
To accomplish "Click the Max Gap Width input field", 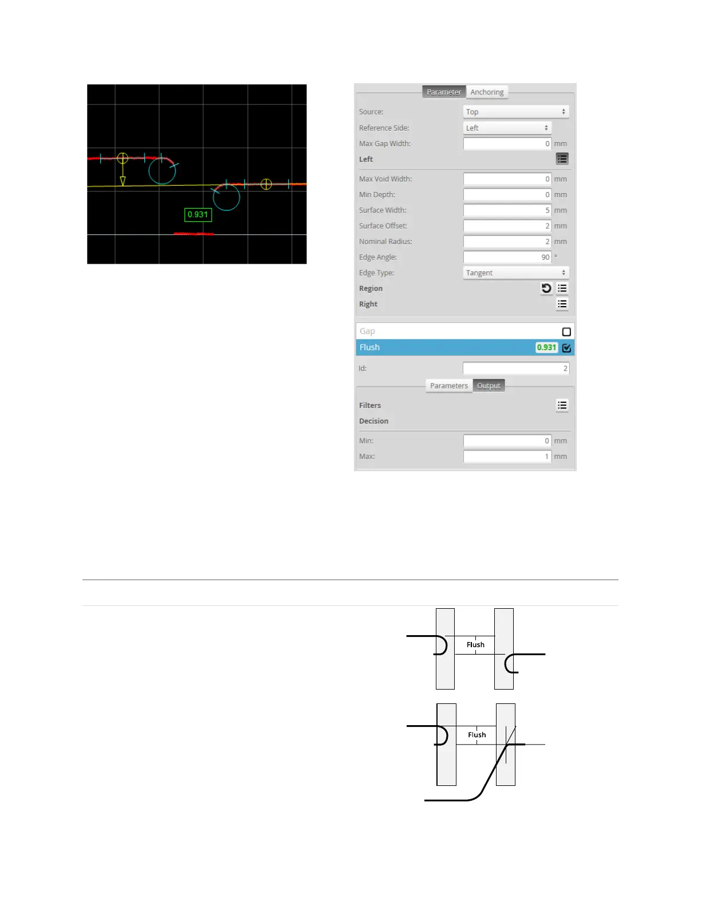I will (507, 144).
